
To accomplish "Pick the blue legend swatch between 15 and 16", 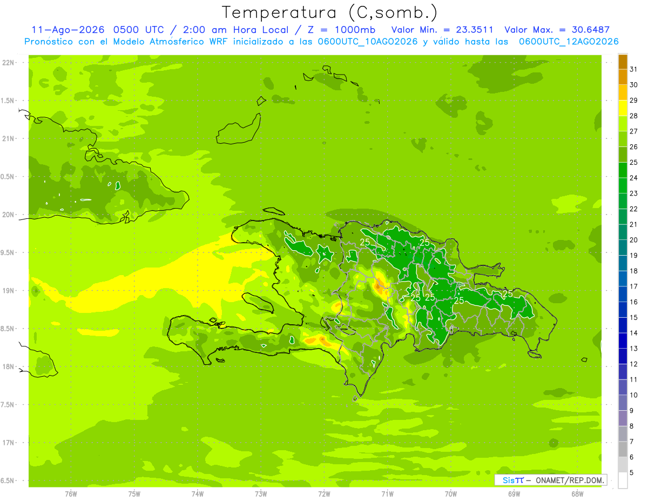I will click(623, 309).
